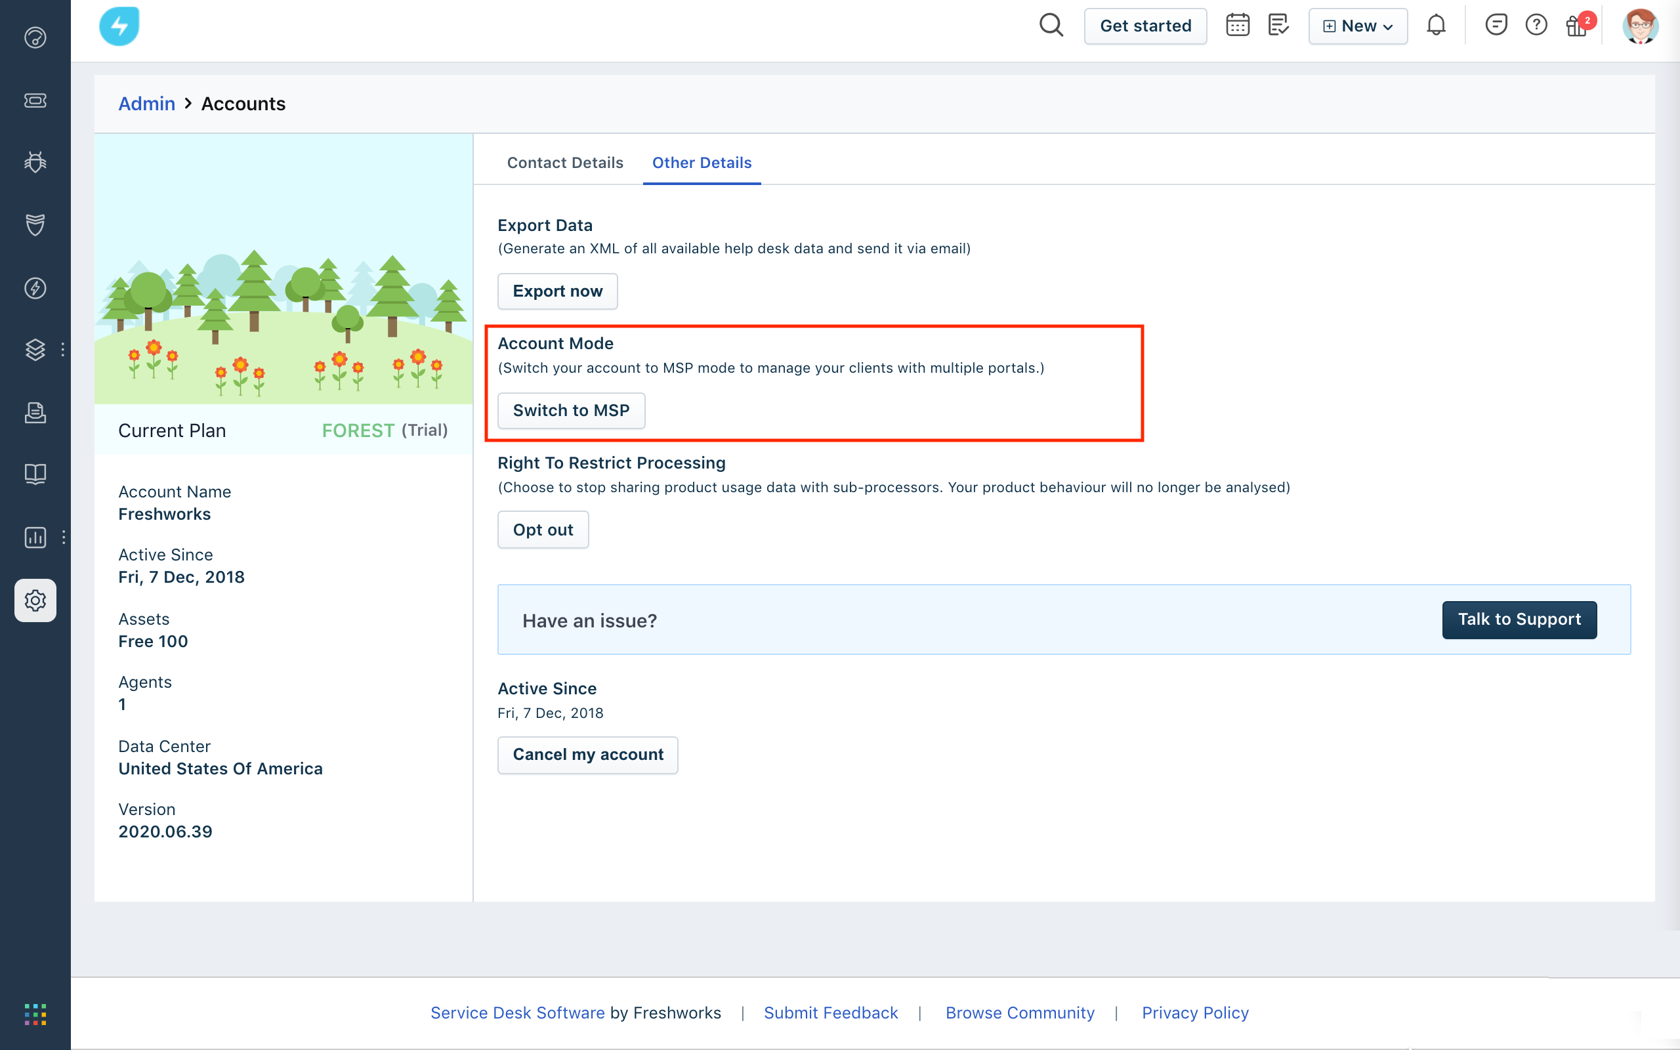1680x1050 pixels.
Task: Open the Assets layers icon in sidebar
Action: pyautogui.click(x=35, y=349)
